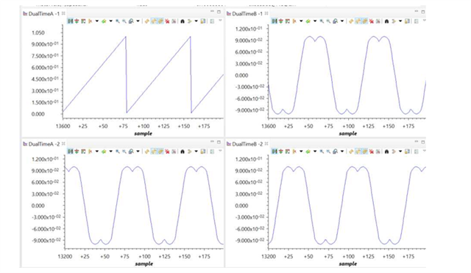Toggle left highlighted refresh icon in DualTimeB -1

tap(358, 21)
